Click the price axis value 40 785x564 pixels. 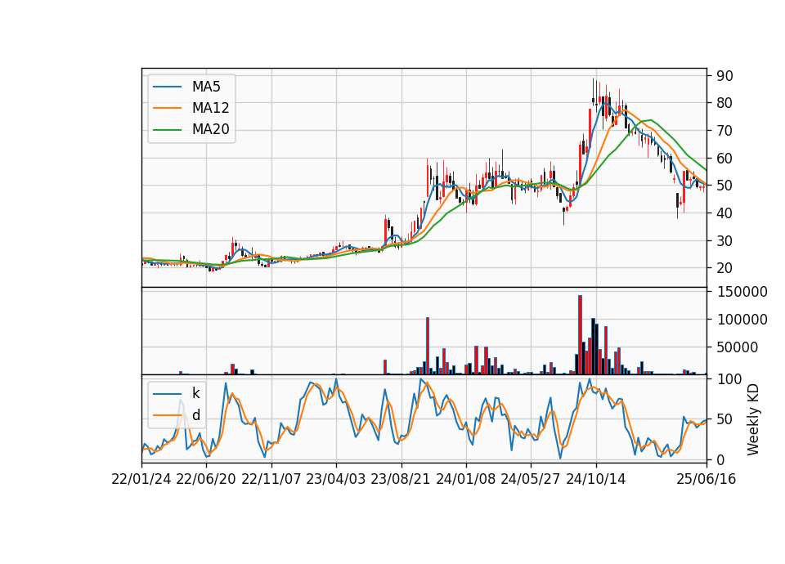click(x=725, y=213)
